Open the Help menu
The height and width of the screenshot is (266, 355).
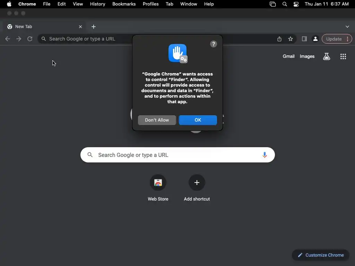209,4
